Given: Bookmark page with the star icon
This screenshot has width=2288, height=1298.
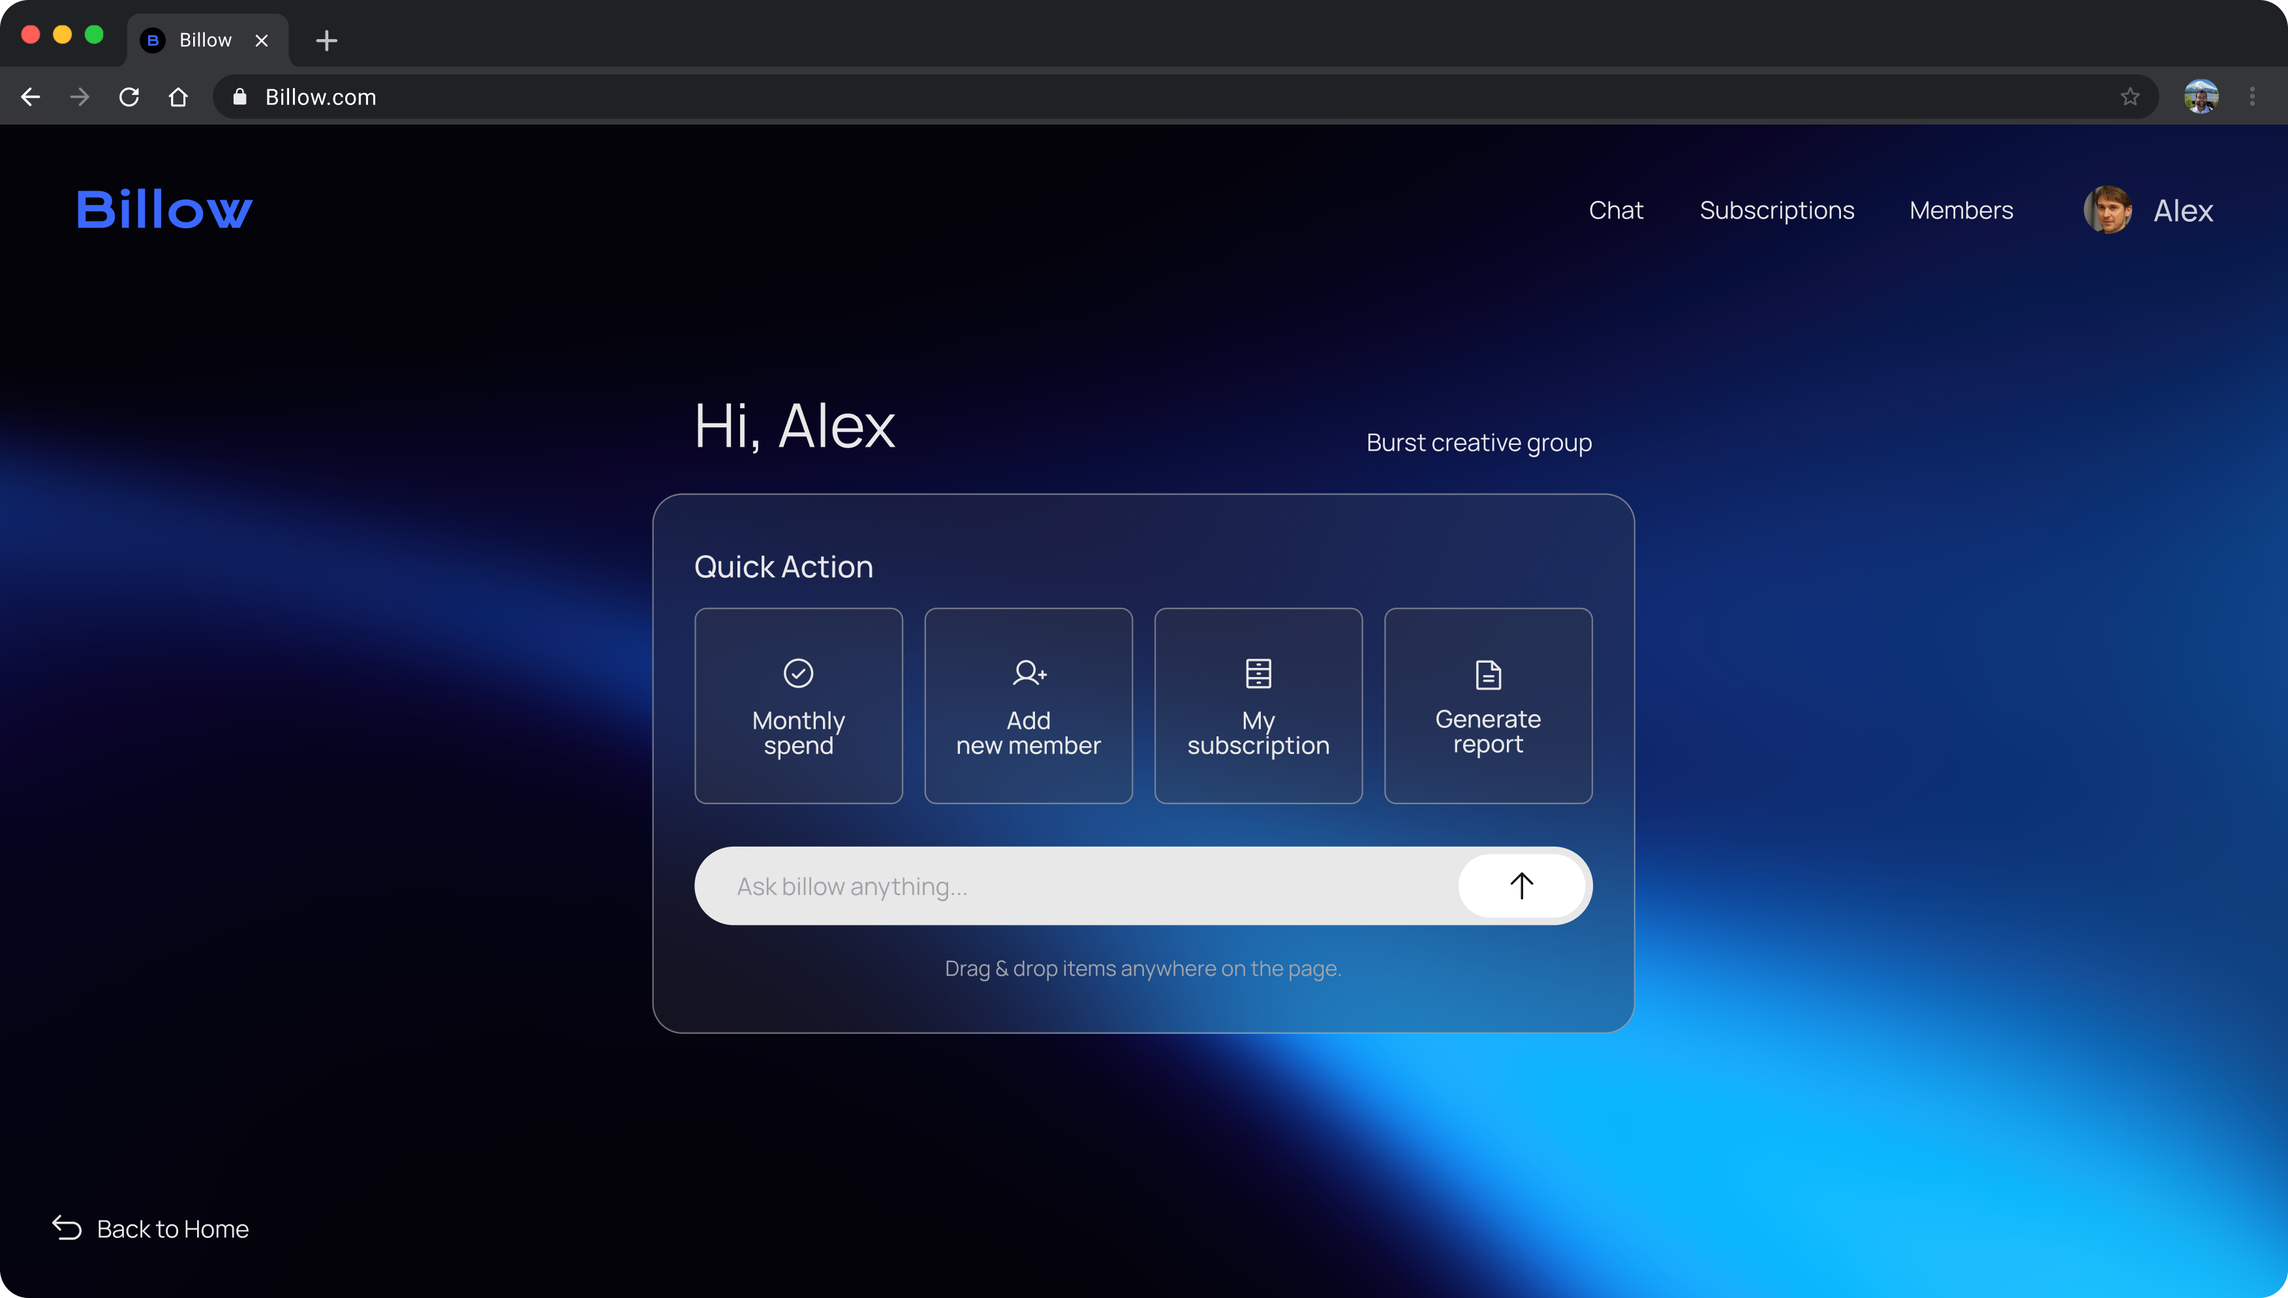Looking at the screenshot, I should click(x=2129, y=97).
